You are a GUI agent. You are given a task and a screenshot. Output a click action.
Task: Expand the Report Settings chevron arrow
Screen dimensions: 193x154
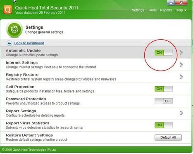point(181,113)
